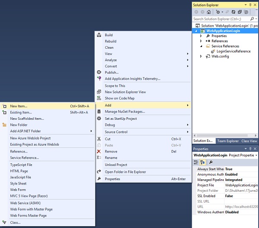Image resolution: width=259 pixels, height=228 pixels.
Task: Click the New Folder icon in Add submenu
Action: [4, 125]
